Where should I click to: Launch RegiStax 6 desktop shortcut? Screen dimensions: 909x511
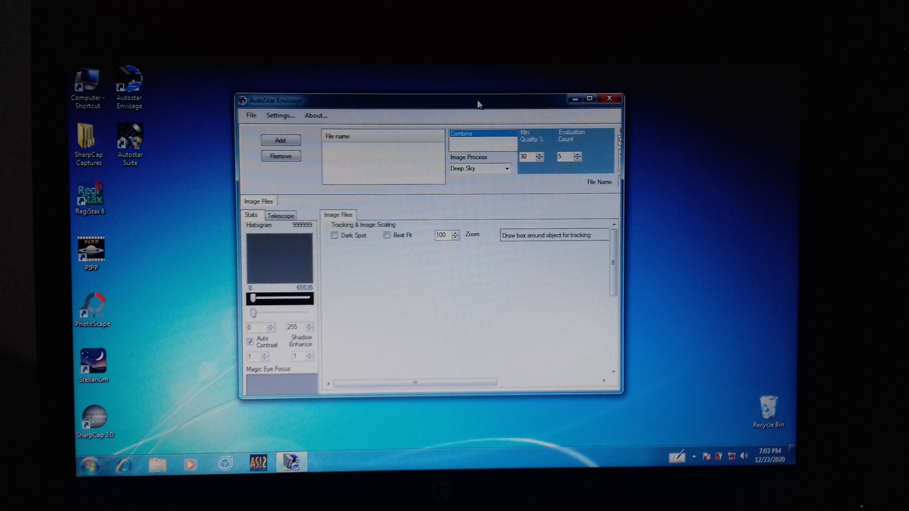pos(90,198)
